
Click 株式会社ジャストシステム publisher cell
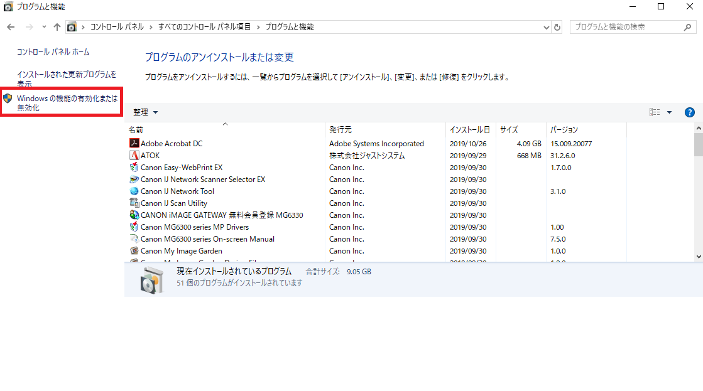click(x=367, y=156)
